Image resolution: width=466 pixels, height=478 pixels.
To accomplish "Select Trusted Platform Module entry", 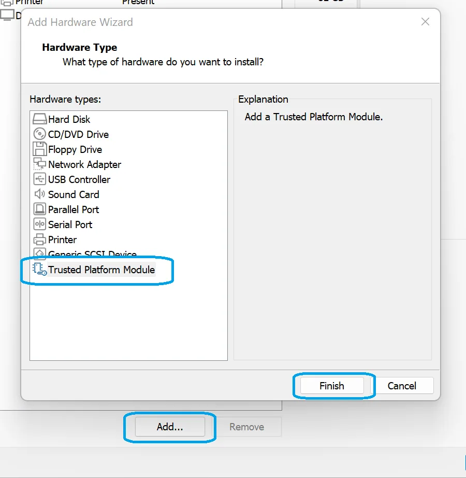I will pos(101,270).
